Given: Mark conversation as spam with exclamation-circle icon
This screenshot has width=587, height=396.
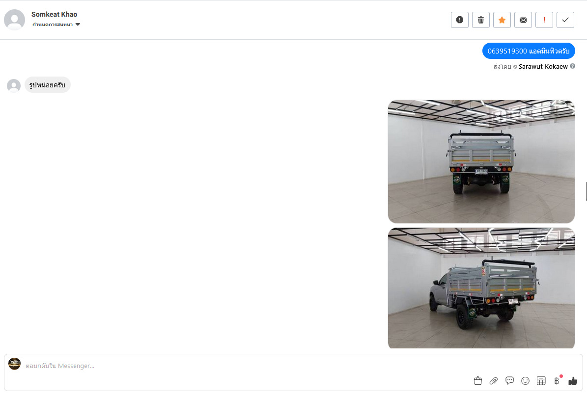Looking at the screenshot, I should [460, 20].
